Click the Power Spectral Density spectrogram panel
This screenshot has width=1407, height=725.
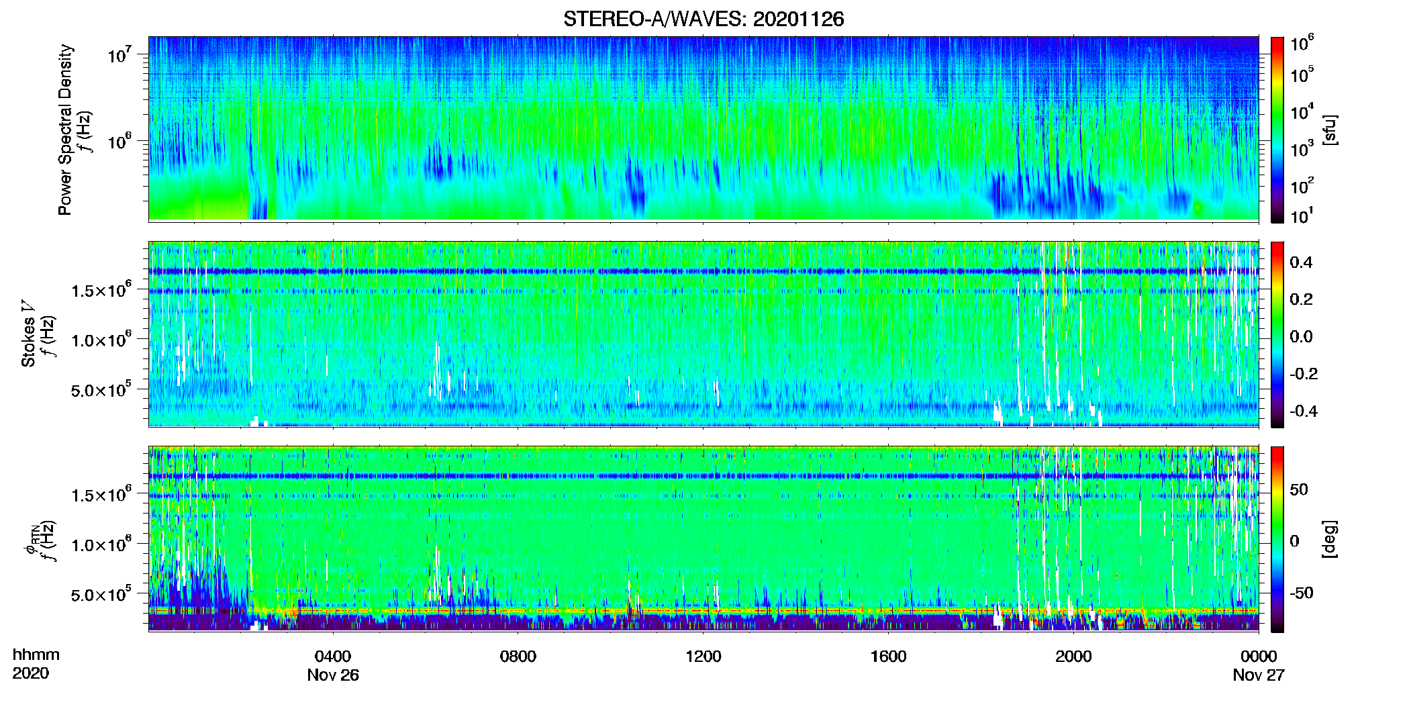click(703, 129)
